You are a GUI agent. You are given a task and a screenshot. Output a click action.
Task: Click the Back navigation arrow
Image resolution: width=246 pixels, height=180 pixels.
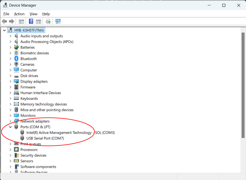pos(4,21)
